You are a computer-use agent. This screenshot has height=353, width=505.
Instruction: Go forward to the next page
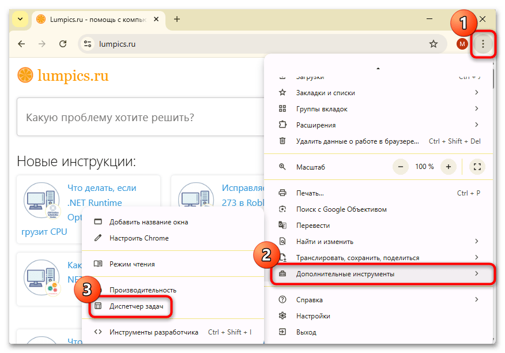coord(42,44)
